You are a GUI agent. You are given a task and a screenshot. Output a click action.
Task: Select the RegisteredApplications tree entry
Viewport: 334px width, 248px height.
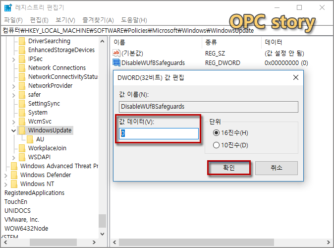[34, 193]
